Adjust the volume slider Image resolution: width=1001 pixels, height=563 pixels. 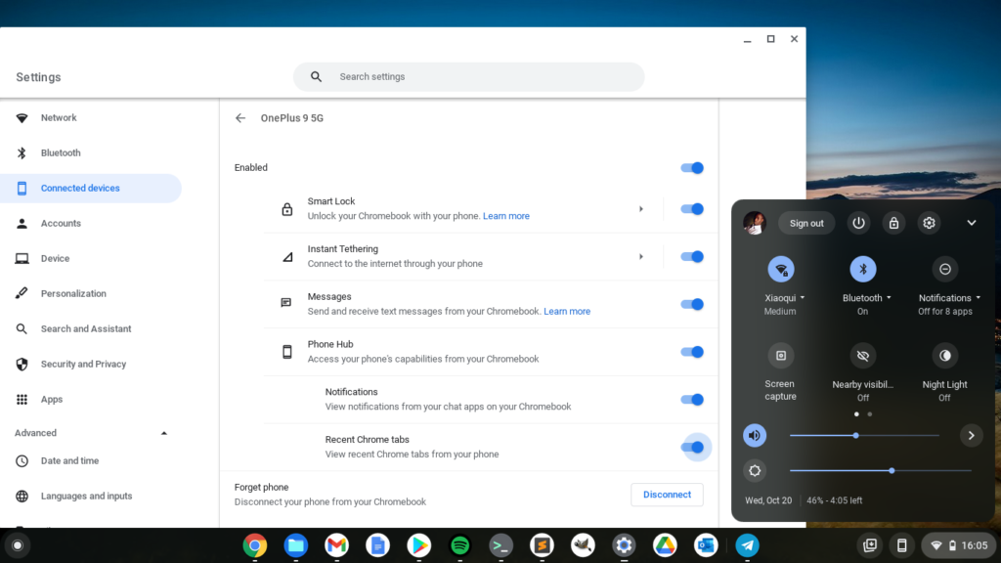pos(864,435)
